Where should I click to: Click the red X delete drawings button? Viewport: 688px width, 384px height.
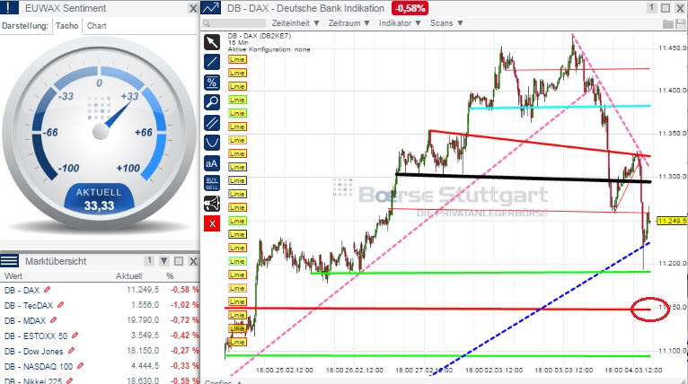coord(212,224)
